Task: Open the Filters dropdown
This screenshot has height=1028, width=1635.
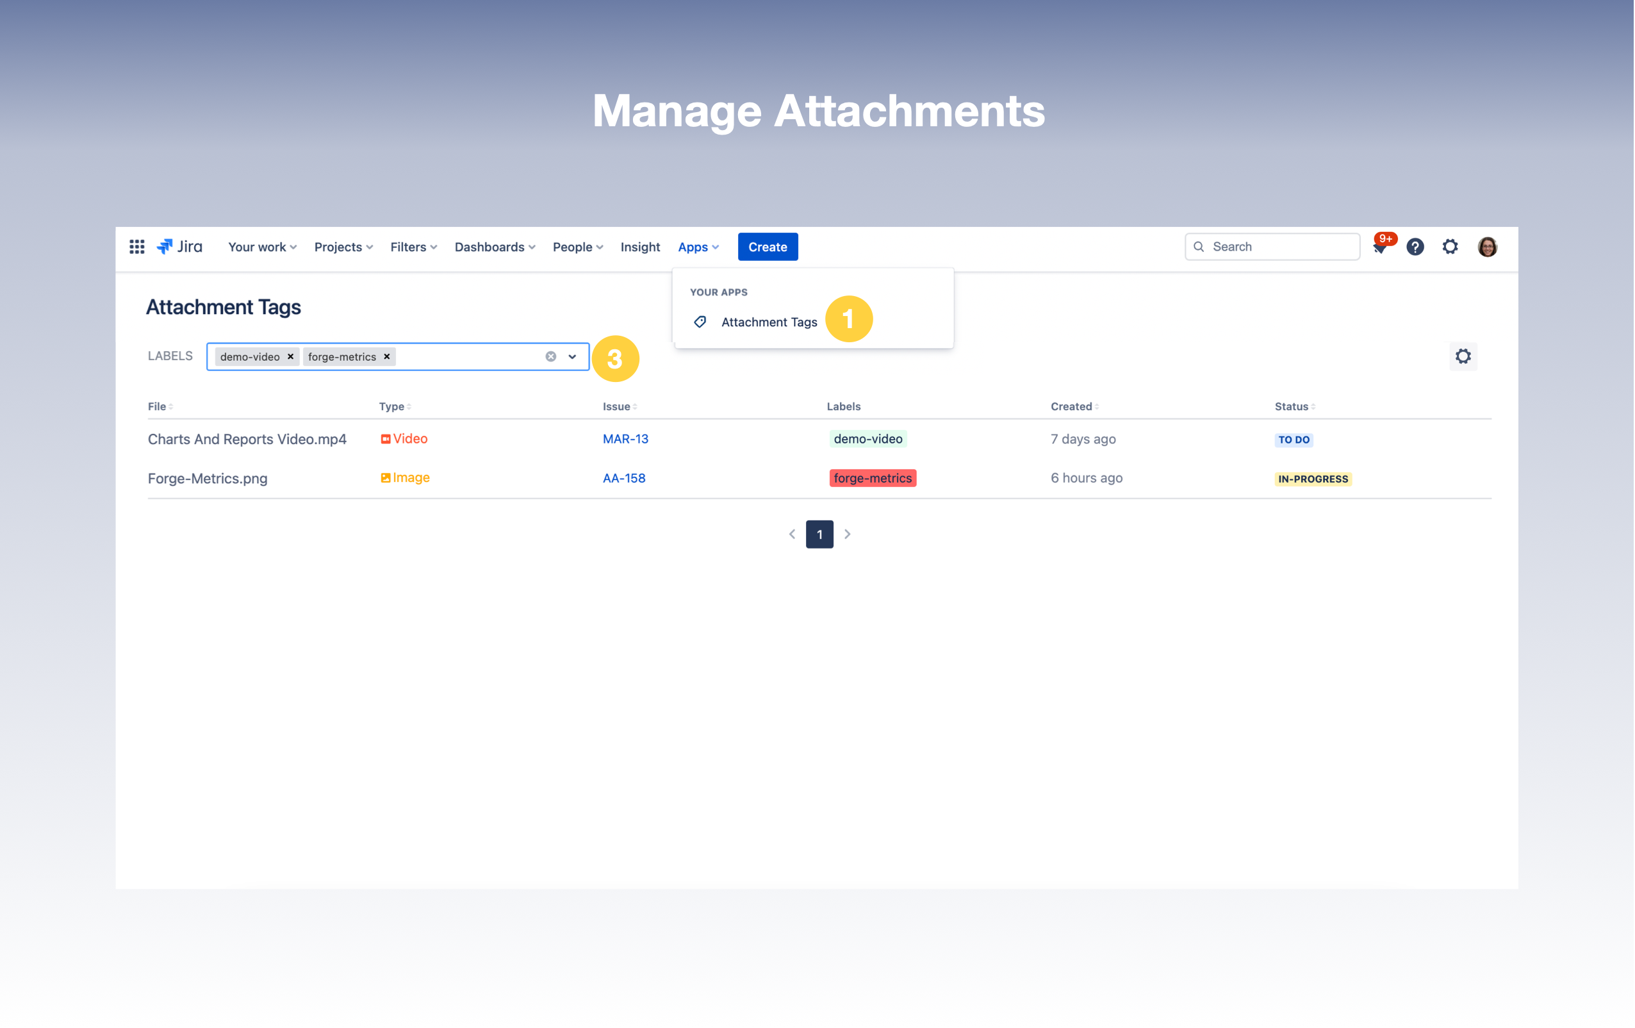Action: coord(413,247)
